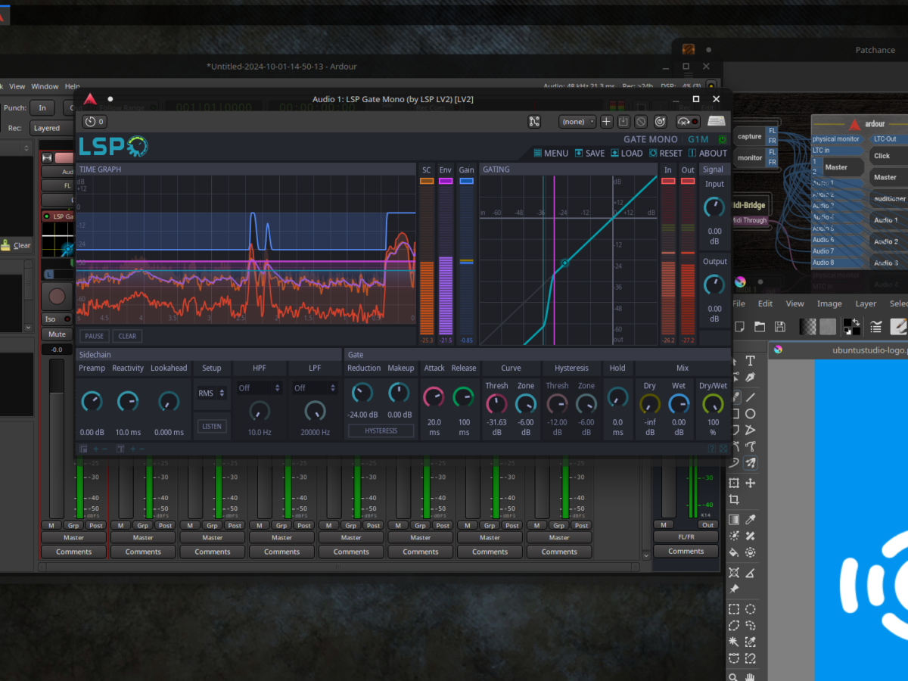Open the Layer menu in Krita
908x681 pixels.
pyautogui.click(x=866, y=303)
